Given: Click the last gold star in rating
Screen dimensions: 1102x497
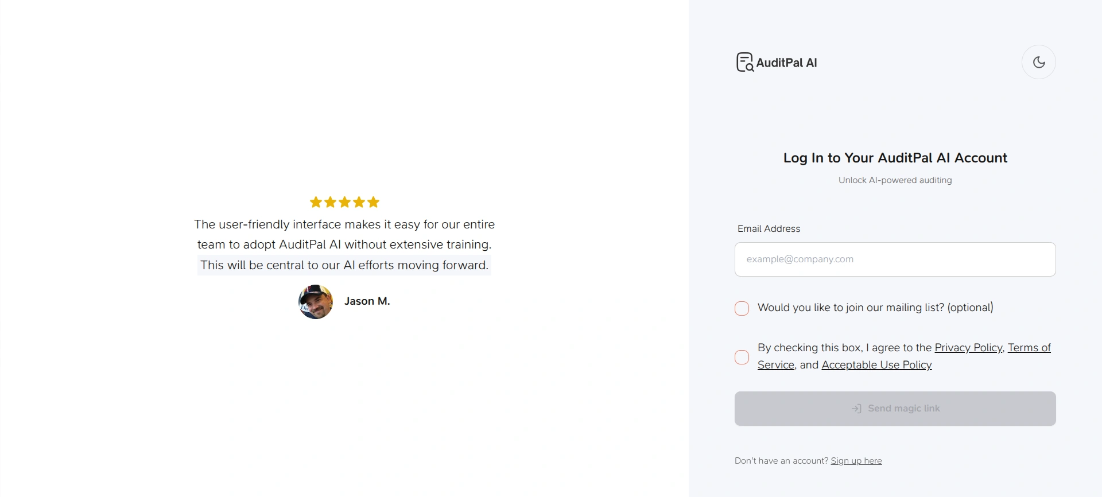Looking at the screenshot, I should (x=374, y=202).
